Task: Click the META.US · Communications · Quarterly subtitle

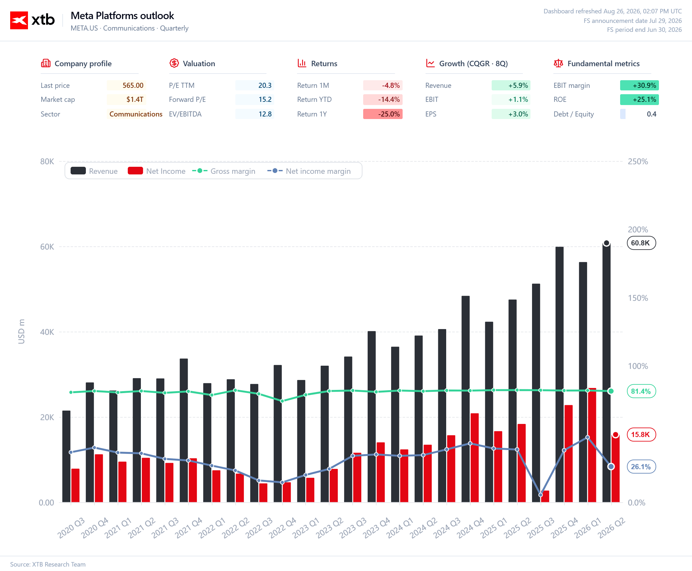Action: pyautogui.click(x=129, y=28)
